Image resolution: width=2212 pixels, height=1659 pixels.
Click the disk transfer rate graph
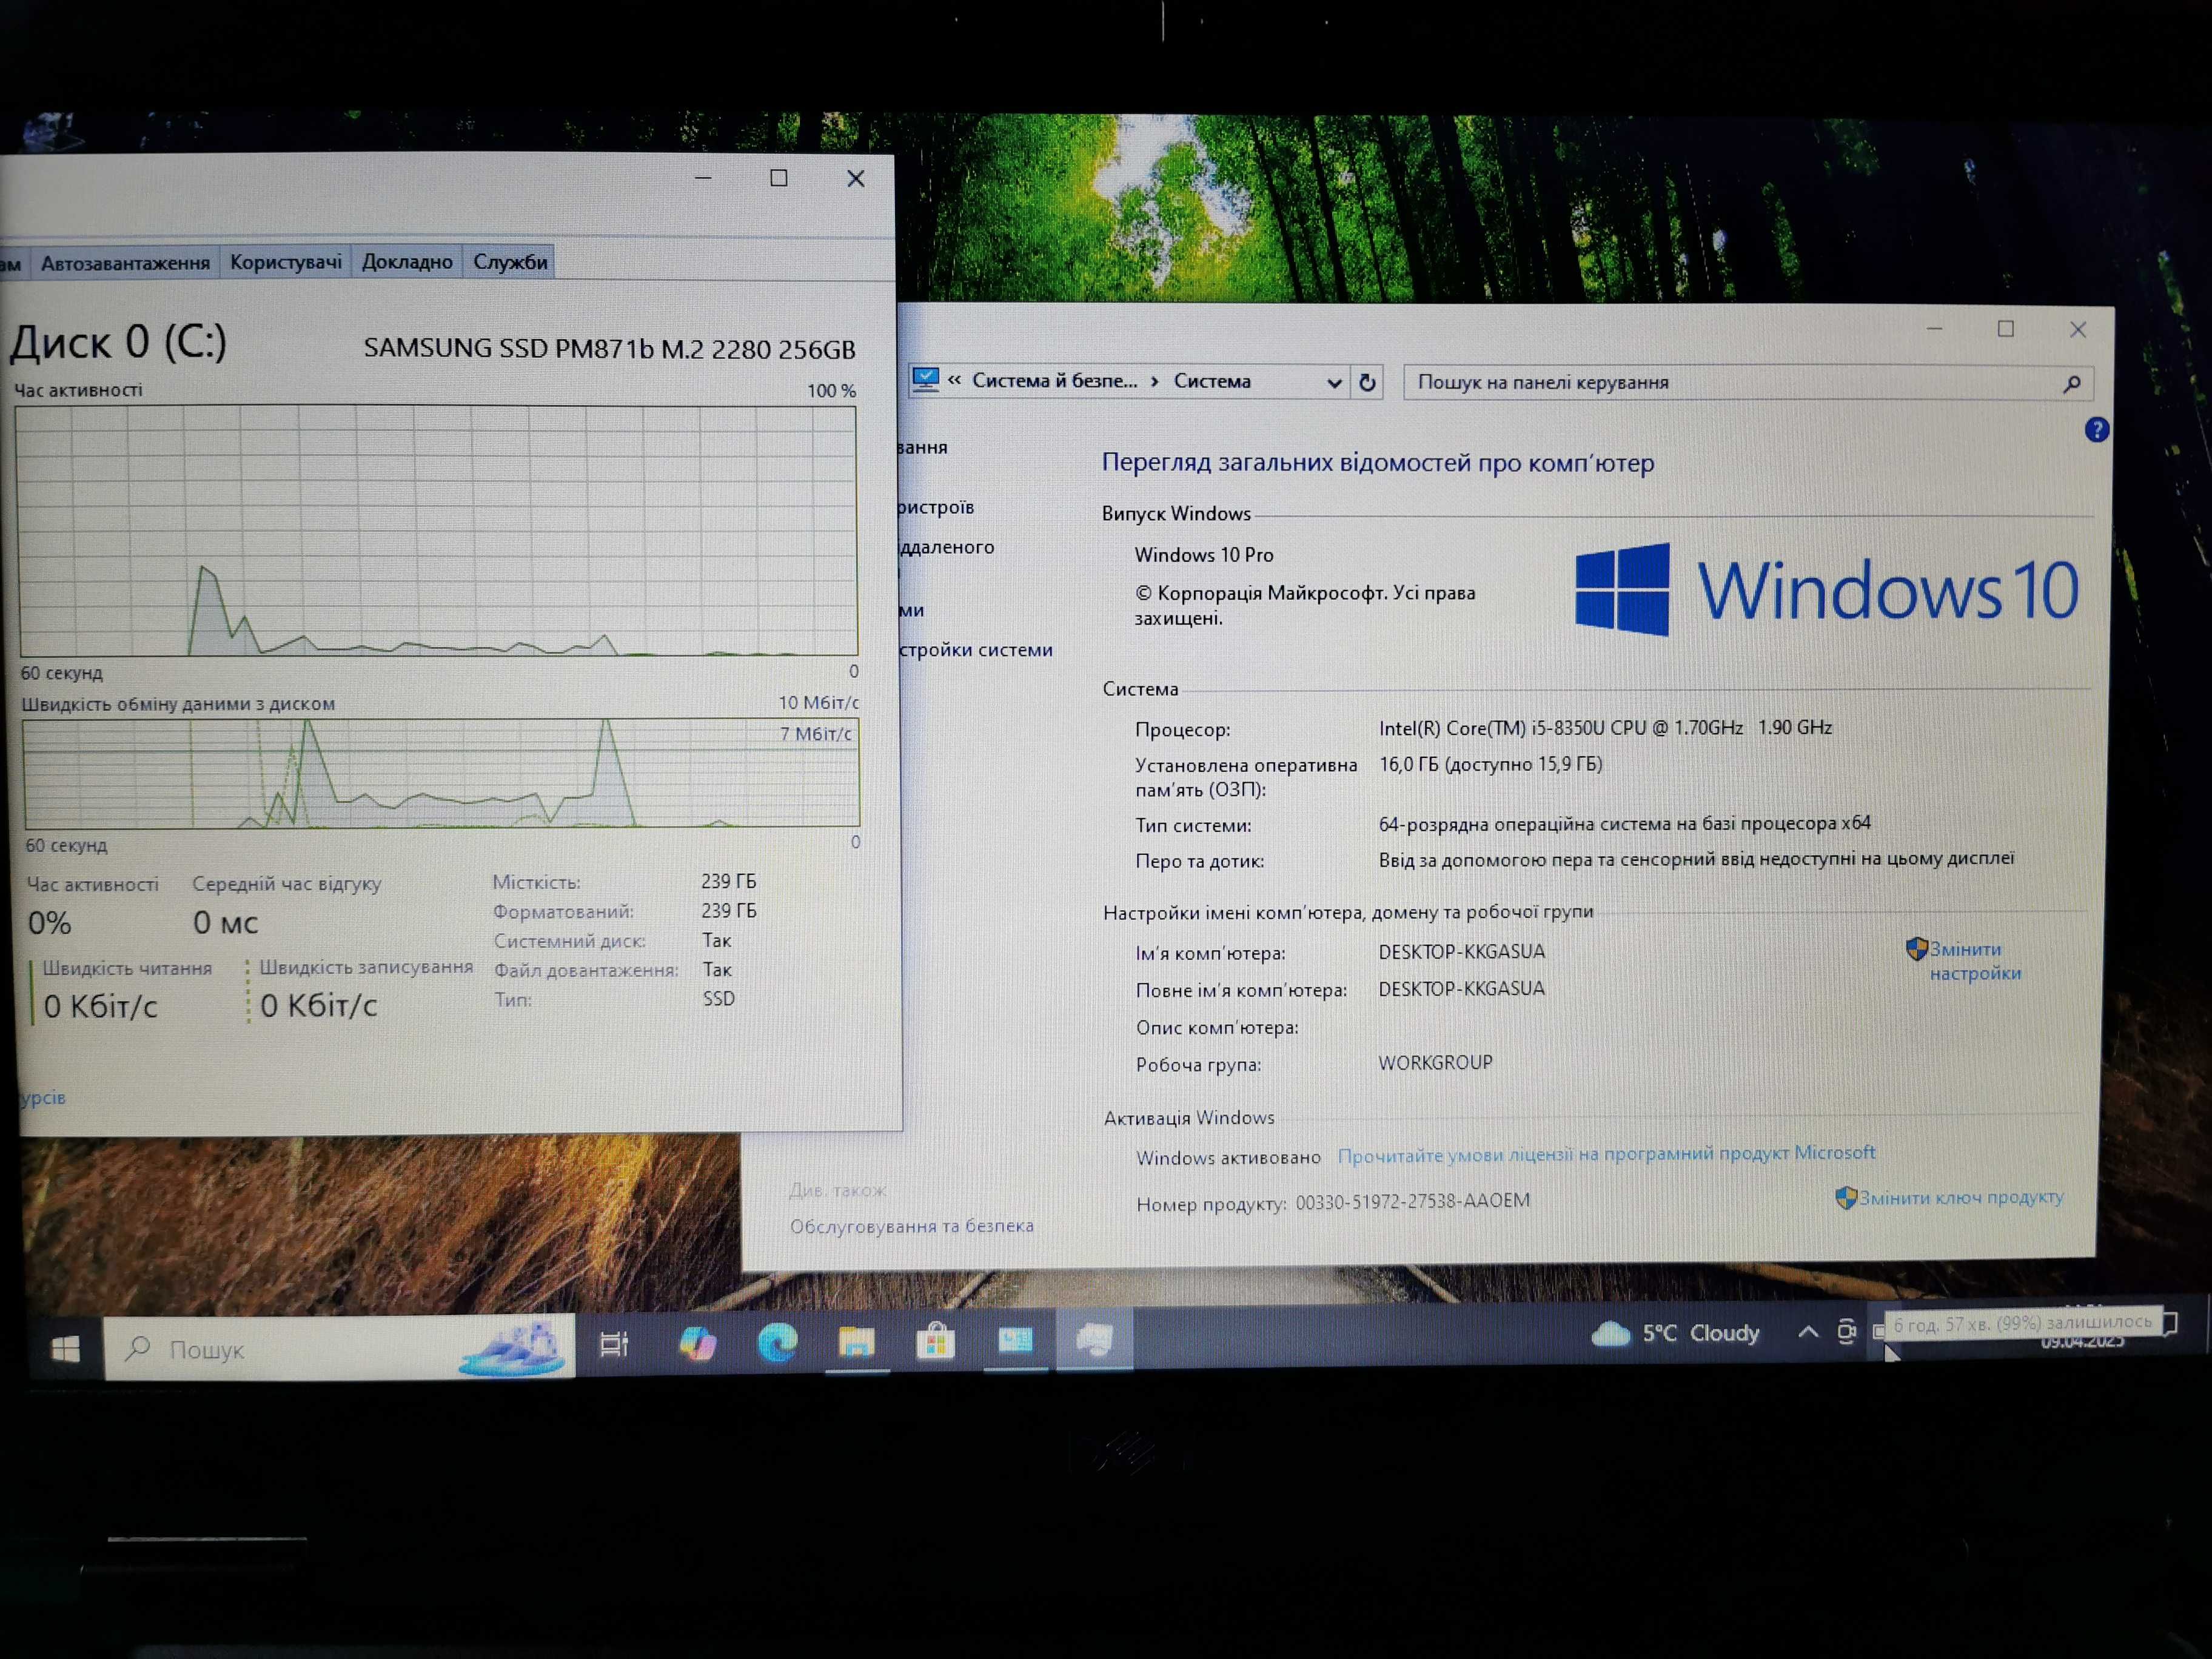pos(441,773)
